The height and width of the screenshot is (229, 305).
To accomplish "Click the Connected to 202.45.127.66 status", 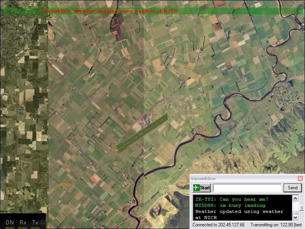I will 218,224.
